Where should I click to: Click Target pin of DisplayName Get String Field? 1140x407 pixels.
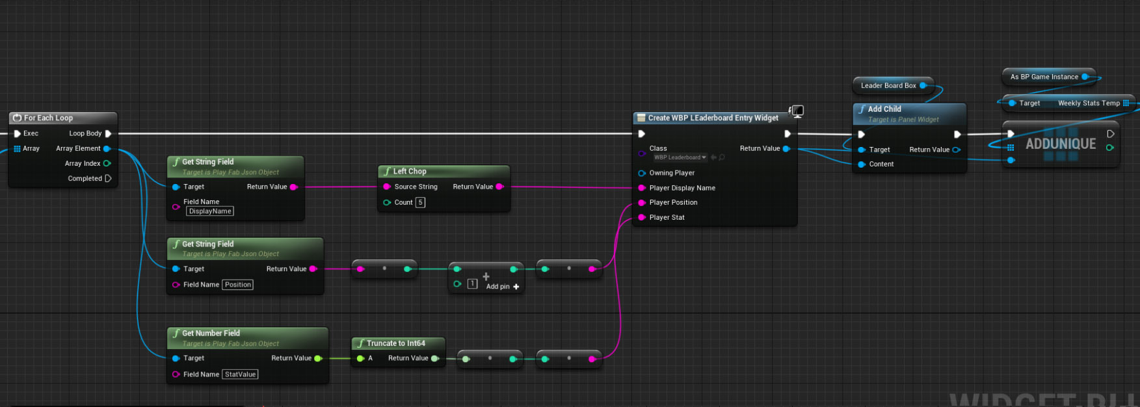pos(176,187)
